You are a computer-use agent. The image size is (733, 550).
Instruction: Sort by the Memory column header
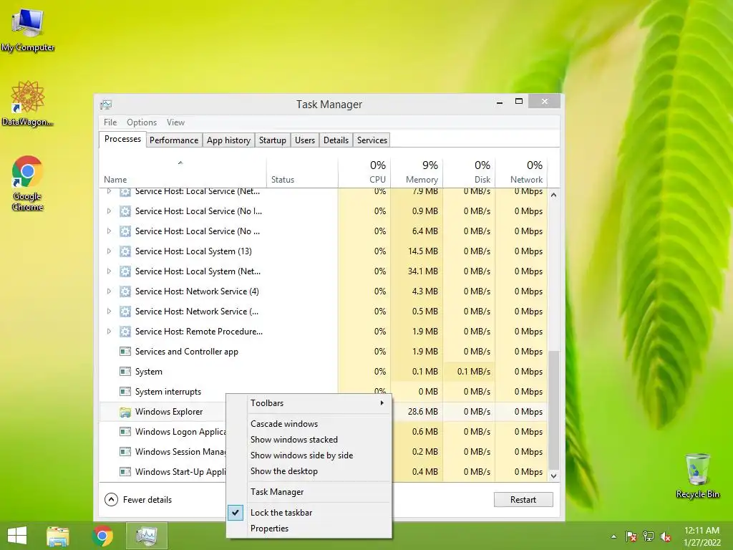pos(417,173)
